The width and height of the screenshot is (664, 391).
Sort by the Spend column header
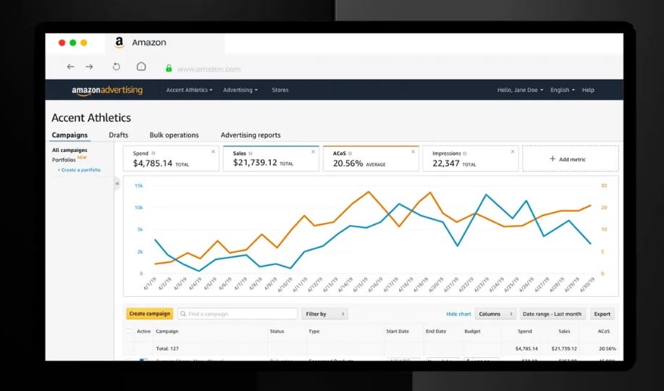pos(525,332)
